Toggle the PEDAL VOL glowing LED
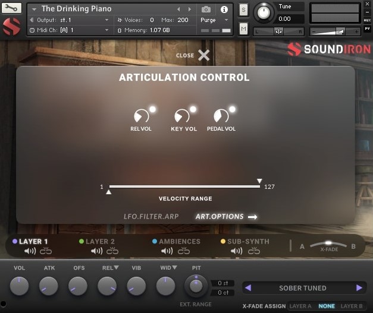Screen dimensions: 373x313 (232, 109)
